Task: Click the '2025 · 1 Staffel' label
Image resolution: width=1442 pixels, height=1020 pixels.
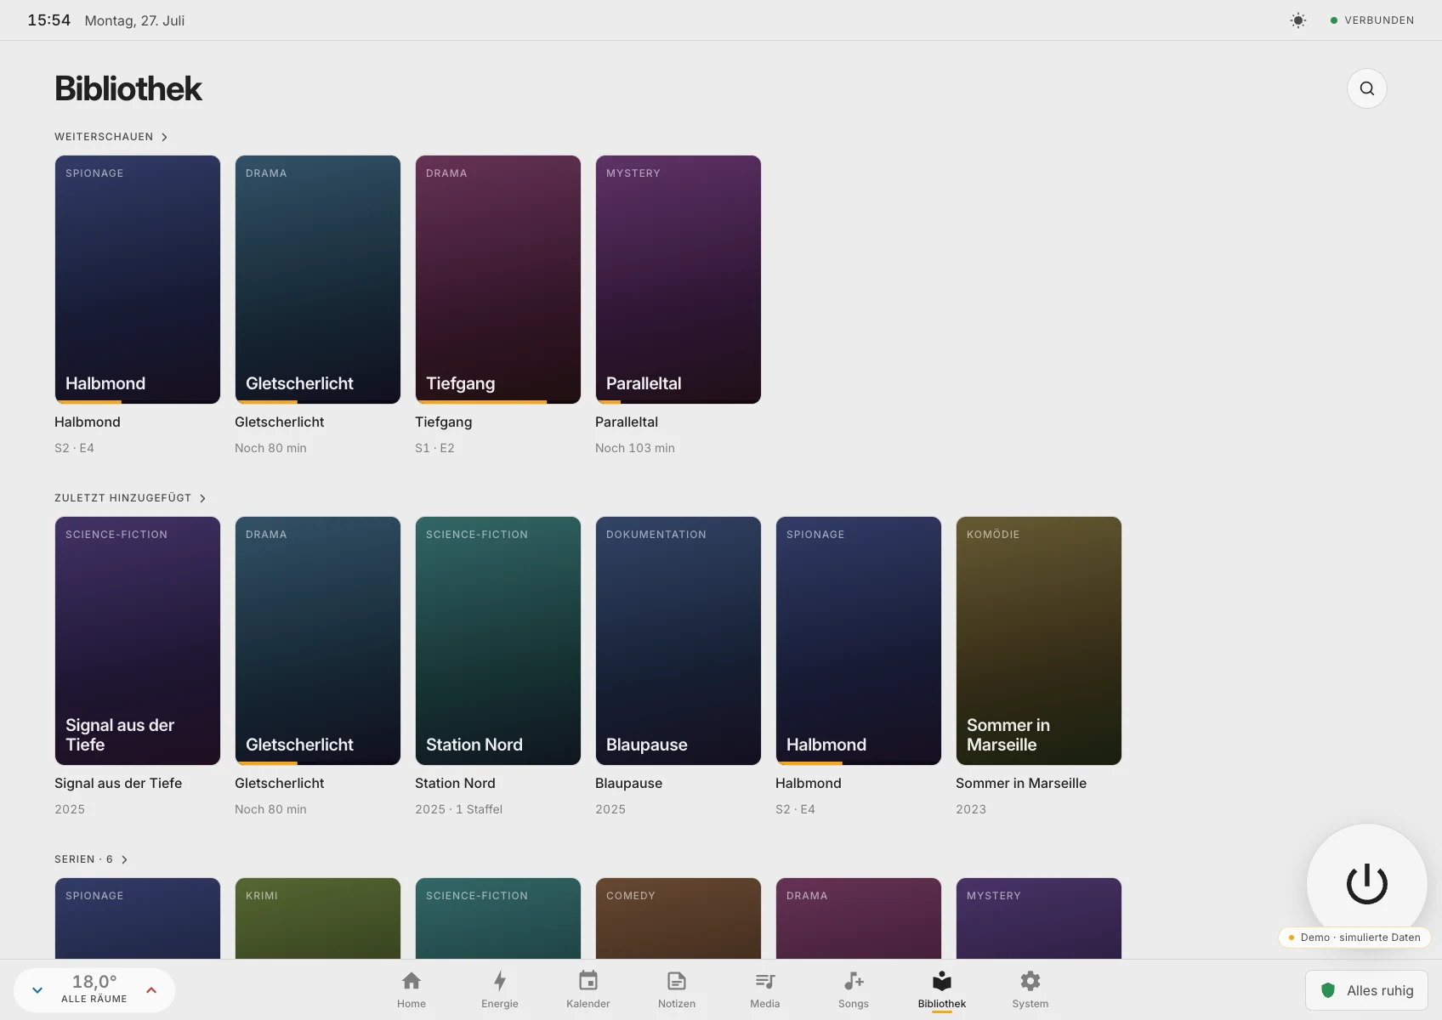Action: tap(458, 809)
